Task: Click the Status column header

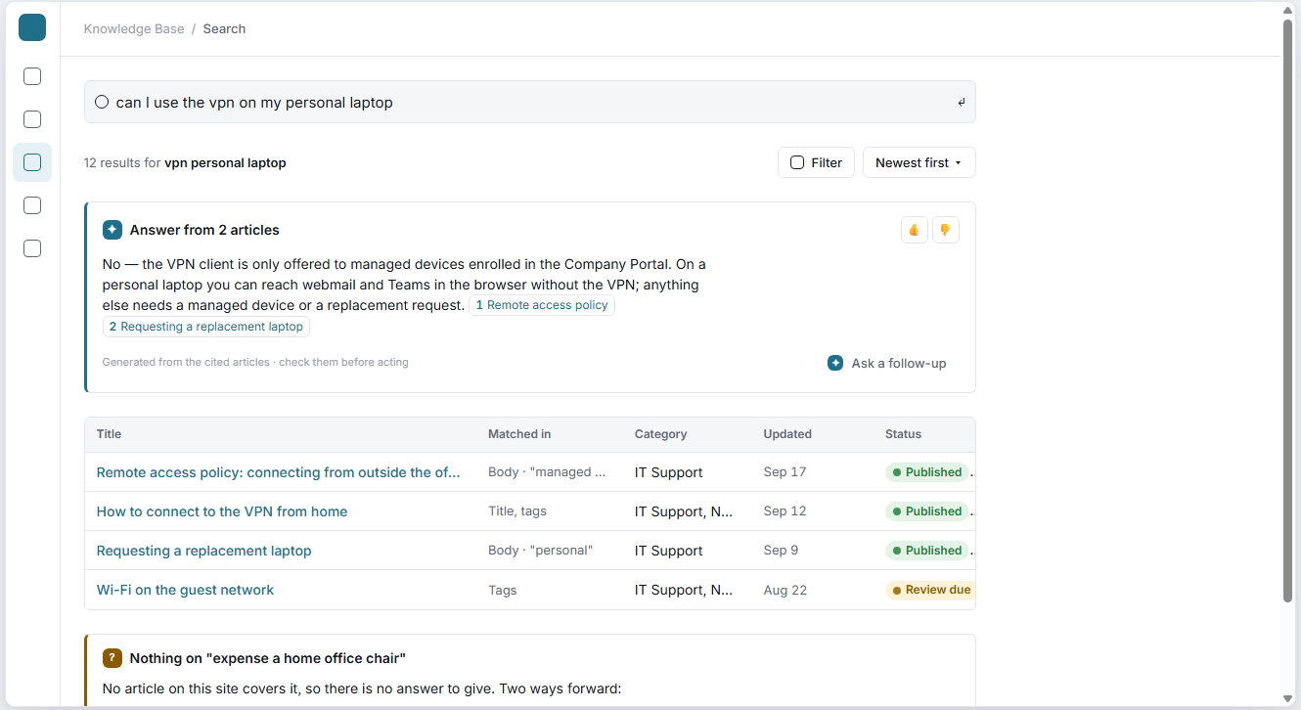Action: tap(903, 434)
